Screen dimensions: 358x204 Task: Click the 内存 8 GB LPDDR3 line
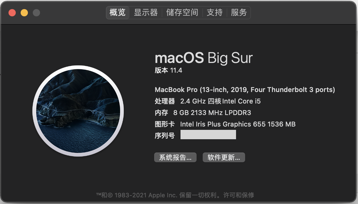203,113
